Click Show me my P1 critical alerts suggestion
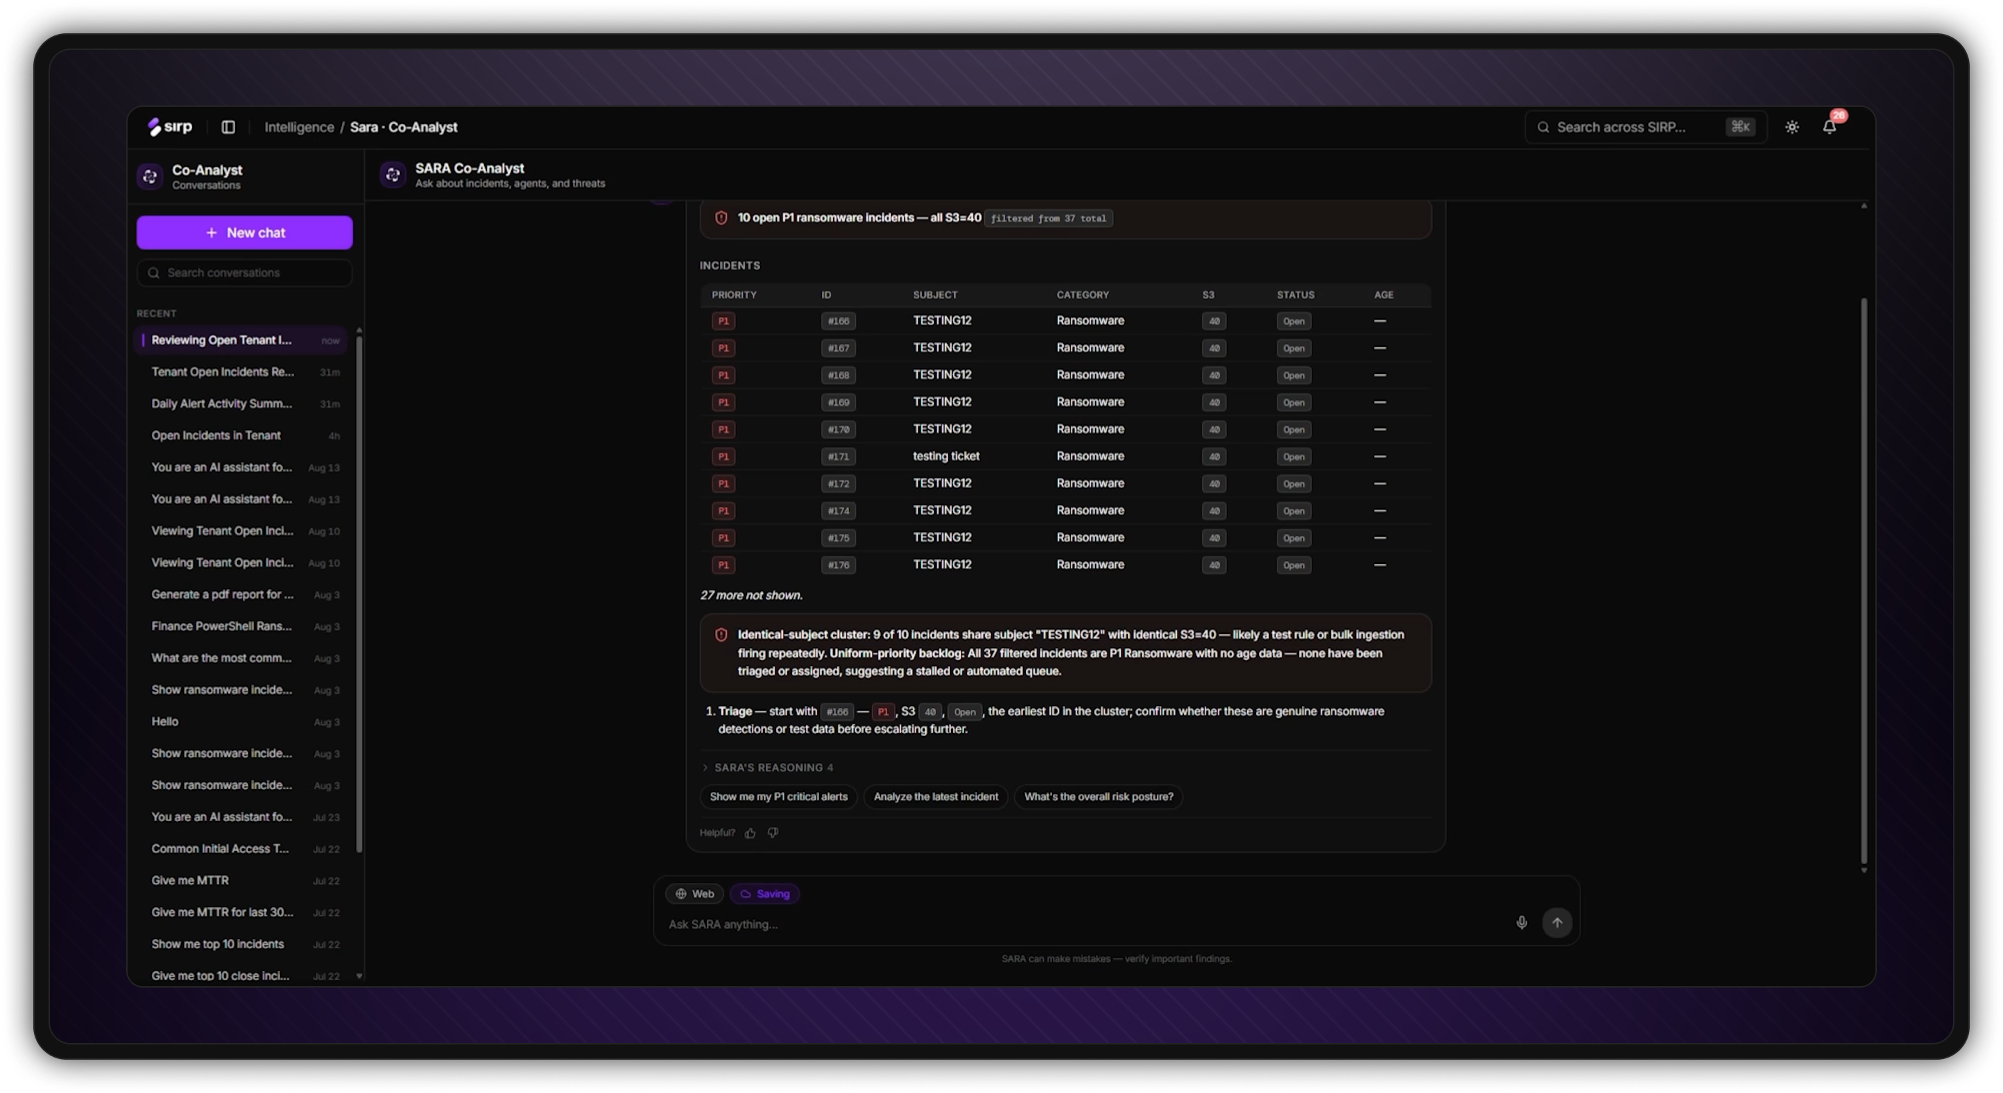 tap(778, 797)
